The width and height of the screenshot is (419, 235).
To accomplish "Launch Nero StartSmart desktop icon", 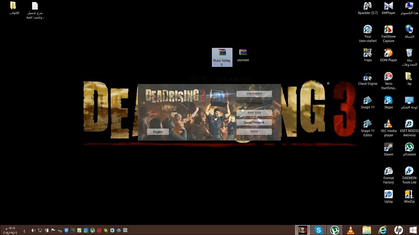I will [x=389, y=81].
